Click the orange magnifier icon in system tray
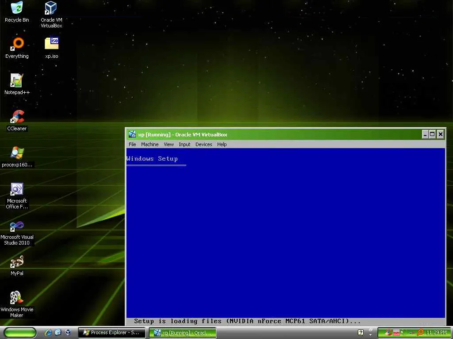 pyautogui.click(x=420, y=332)
